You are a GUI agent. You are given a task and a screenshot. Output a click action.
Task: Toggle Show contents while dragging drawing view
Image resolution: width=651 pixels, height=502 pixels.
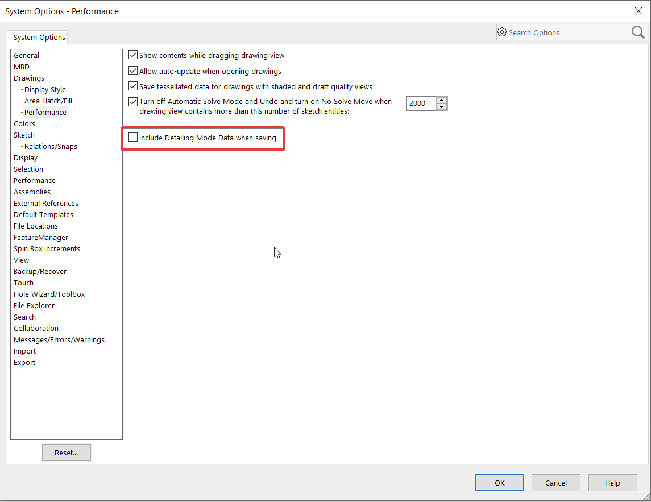coord(133,55)
